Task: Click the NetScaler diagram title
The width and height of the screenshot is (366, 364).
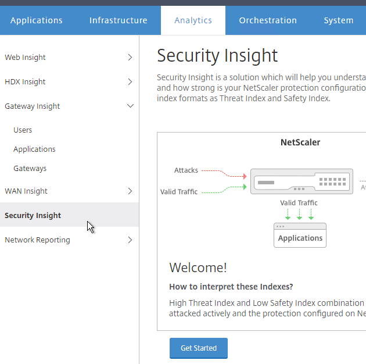Action: pos(300,142)
